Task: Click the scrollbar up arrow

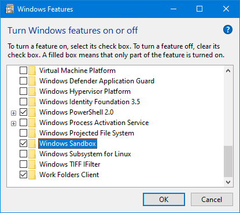Action: (228, 71)
